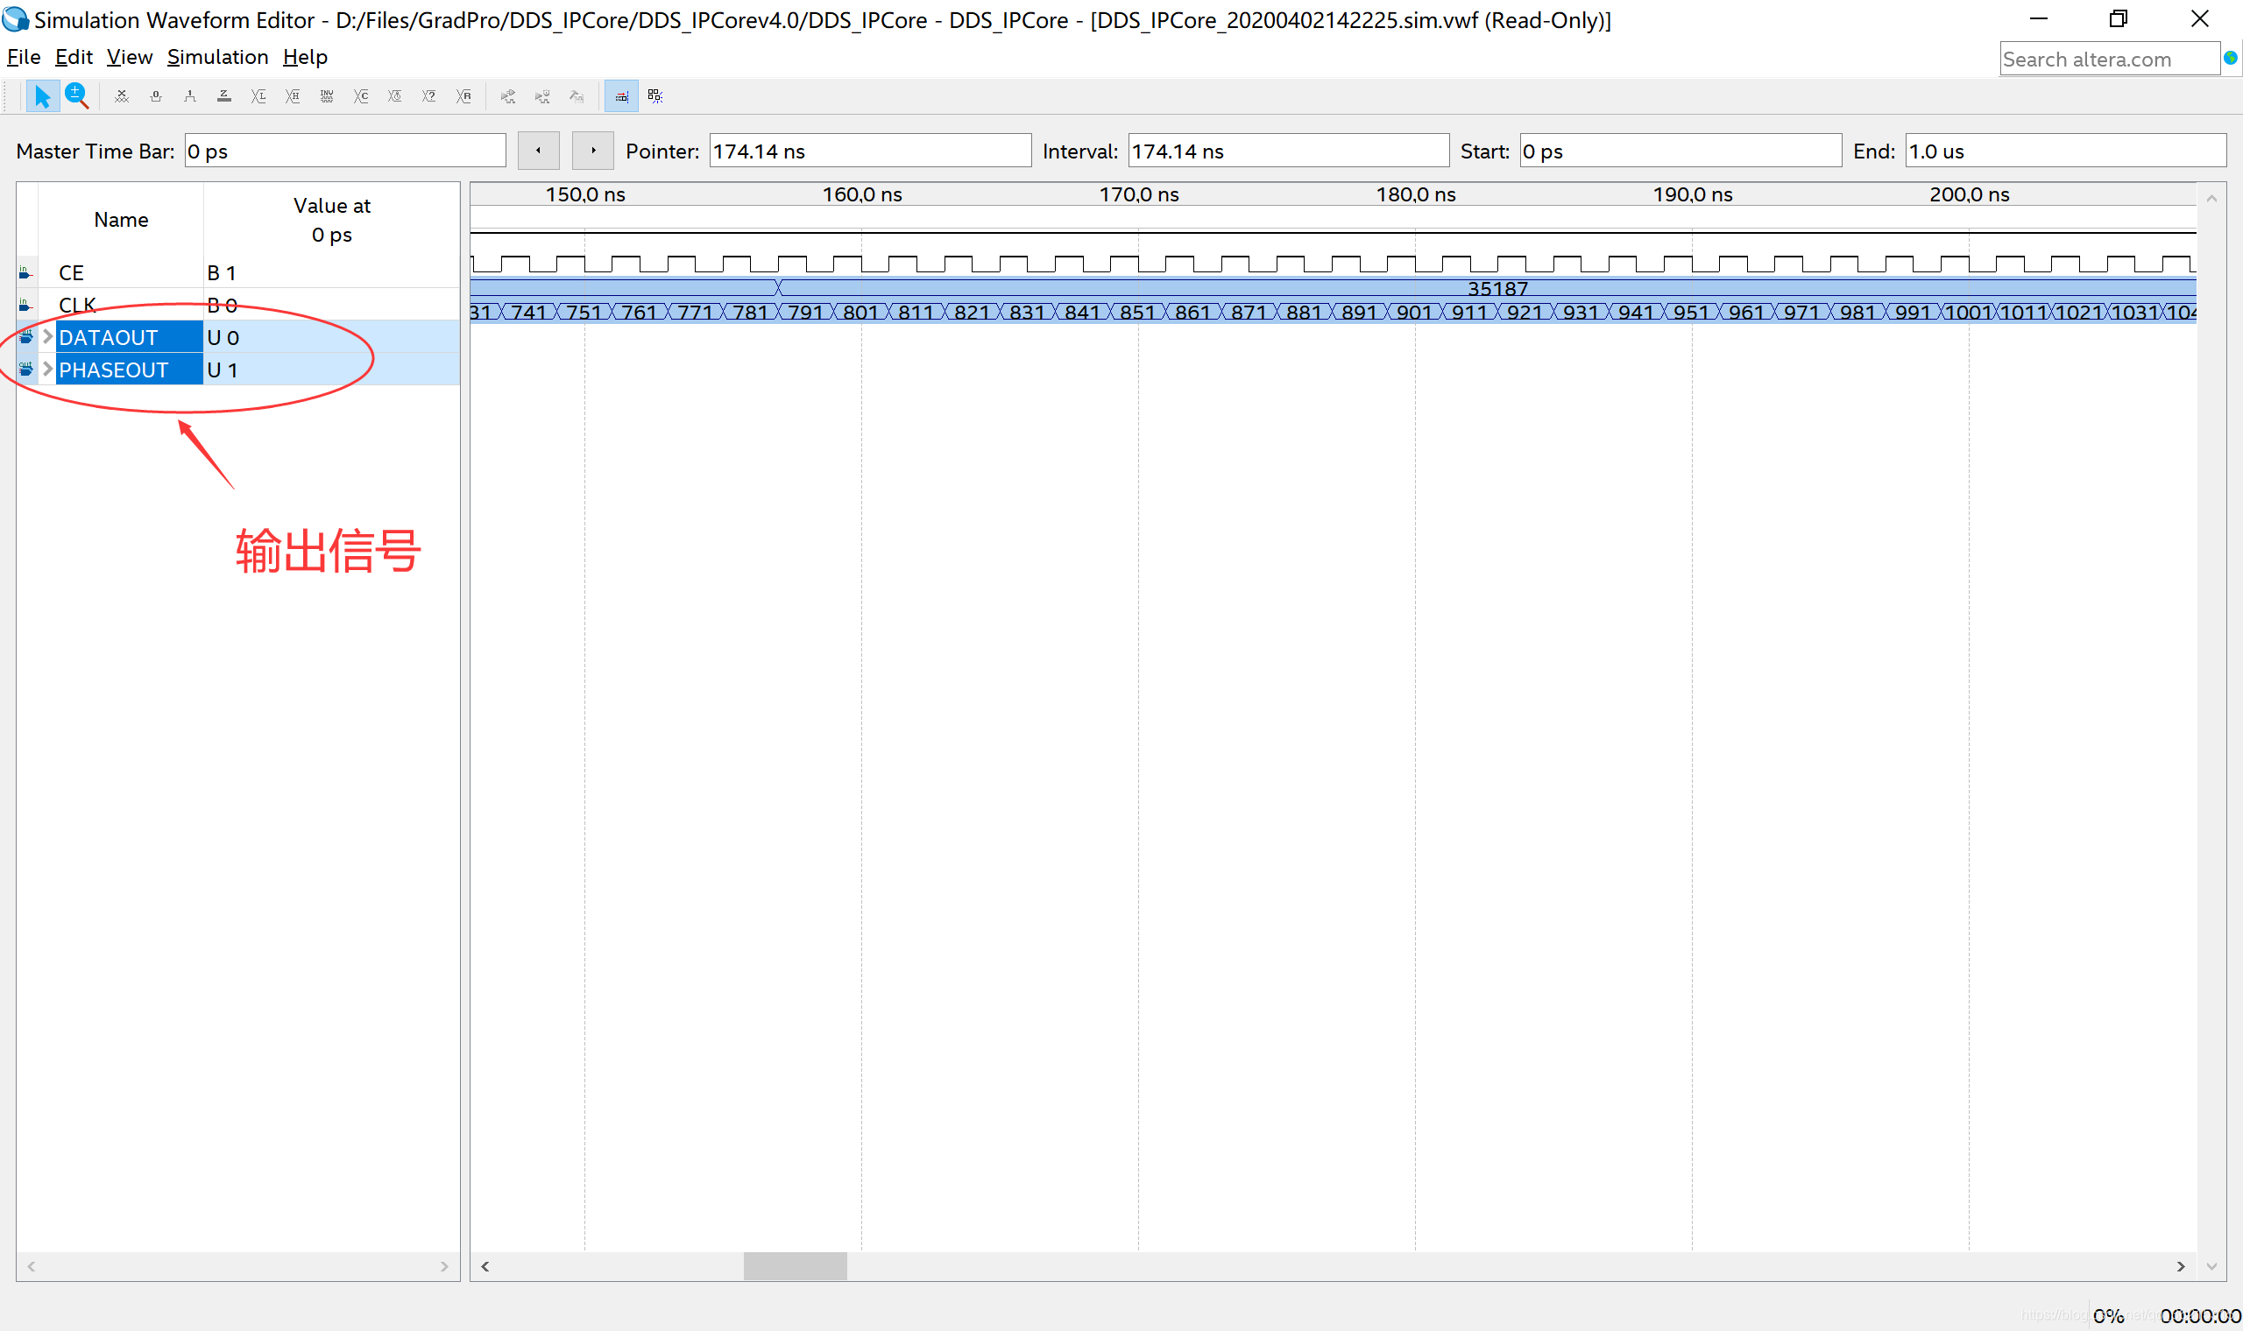The height and width of the screenshot is (1331, 2243).
Task: Expand the PHASEOUT signal bus
Action: click(47, 370)
